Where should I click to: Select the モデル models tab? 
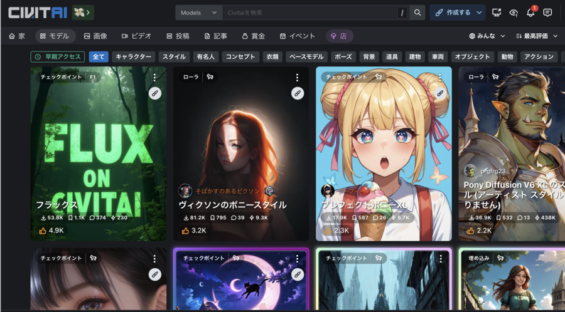coord(55,36)
